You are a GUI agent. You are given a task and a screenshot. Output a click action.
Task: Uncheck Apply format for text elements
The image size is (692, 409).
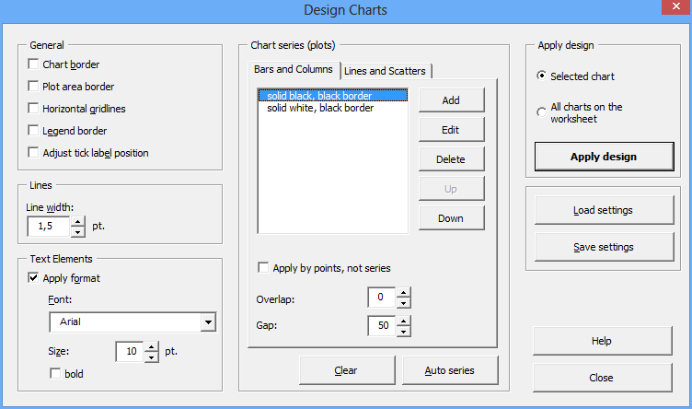[33, 278]
